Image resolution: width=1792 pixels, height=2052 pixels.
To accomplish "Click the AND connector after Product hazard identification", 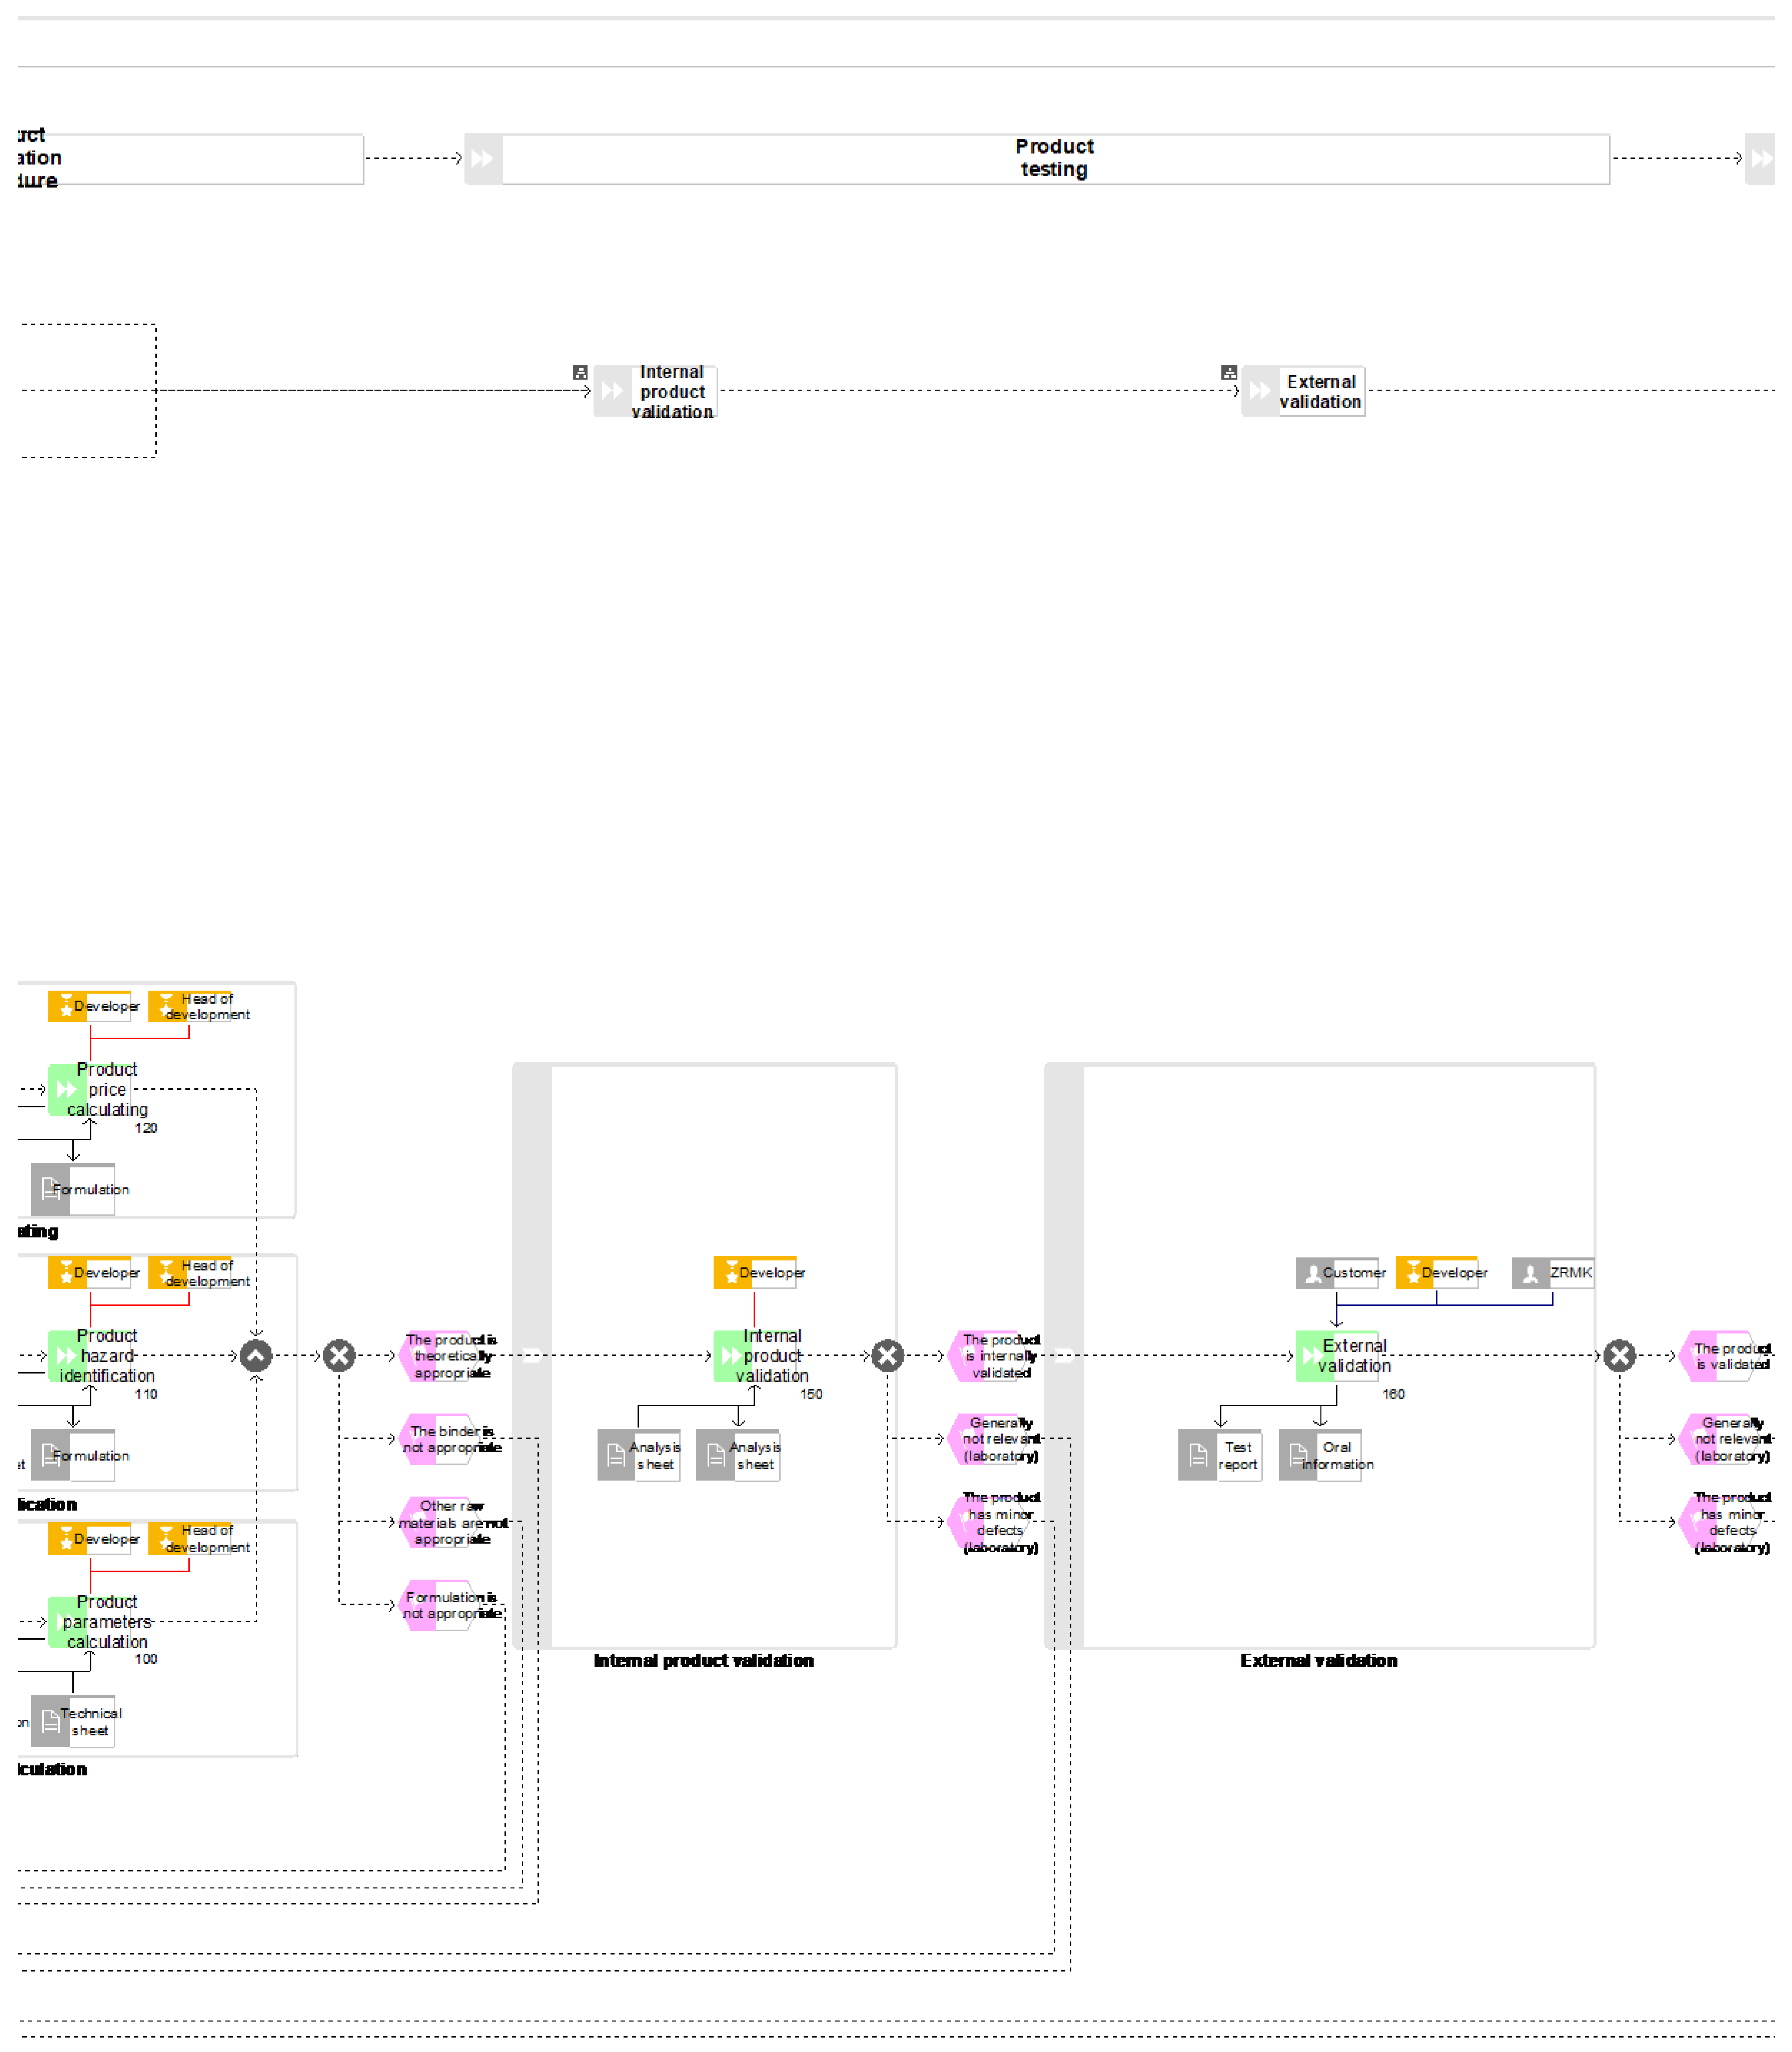I will click(x=256, y=1356).
